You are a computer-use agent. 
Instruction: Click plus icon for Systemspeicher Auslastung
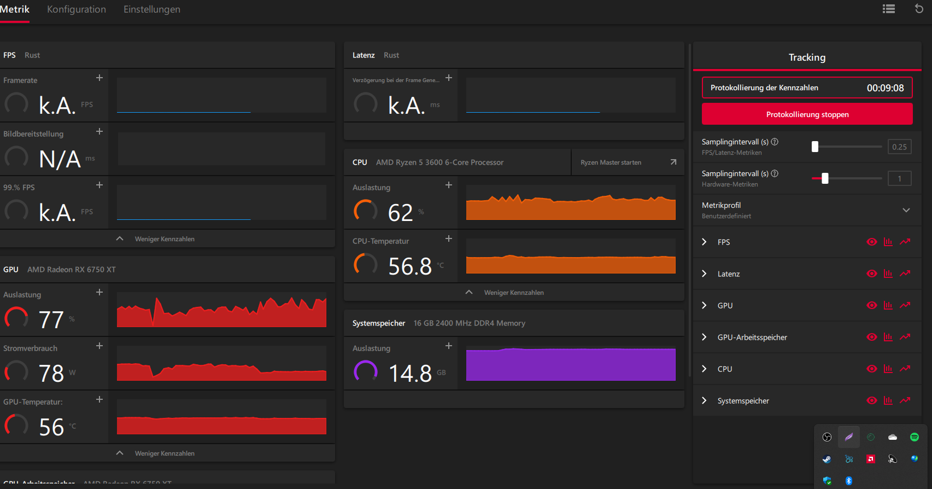(x=449, y=346)
